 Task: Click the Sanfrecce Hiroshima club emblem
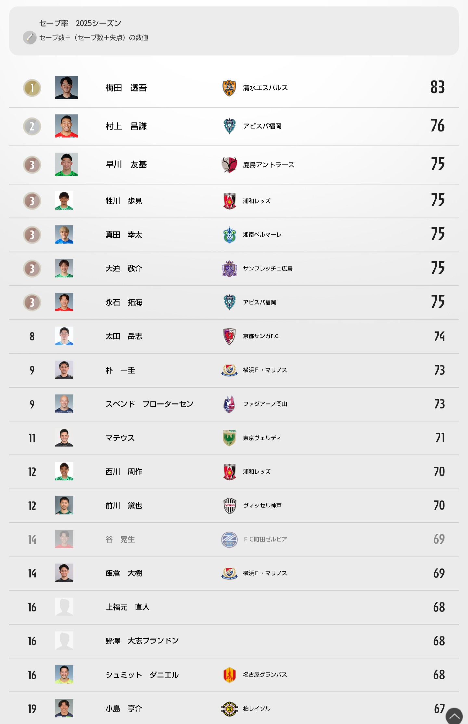tap(229, 269)
